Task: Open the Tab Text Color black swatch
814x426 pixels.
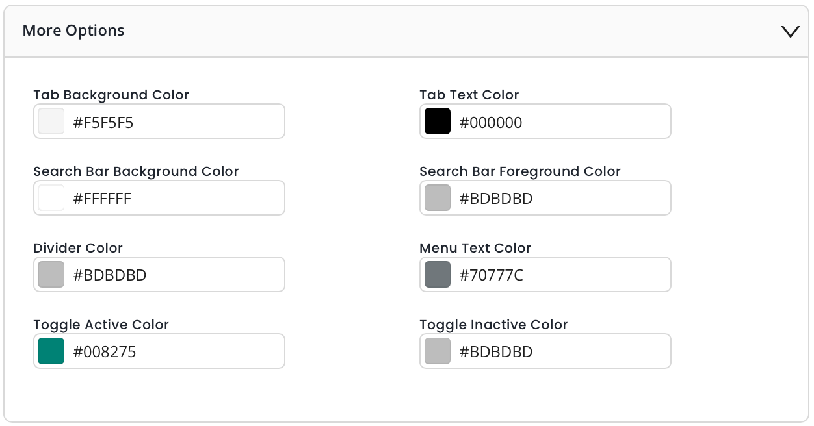Action: click(x=438, y=121)
